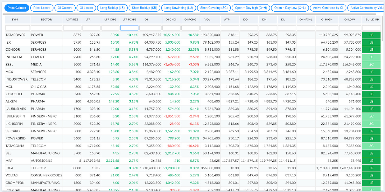
Task: Show Long Buildup (LB) list
Action: click(113, 8)
